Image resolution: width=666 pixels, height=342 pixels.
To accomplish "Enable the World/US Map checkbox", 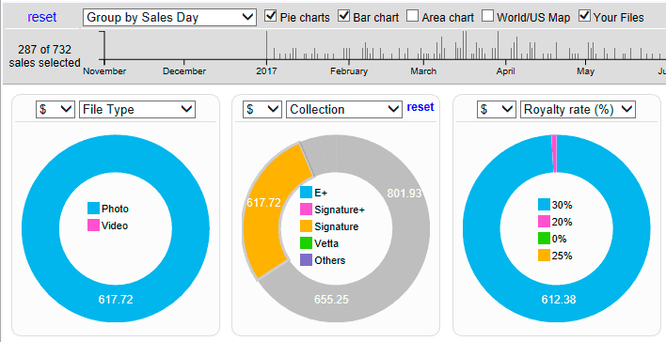I will [x=487, y=16].
